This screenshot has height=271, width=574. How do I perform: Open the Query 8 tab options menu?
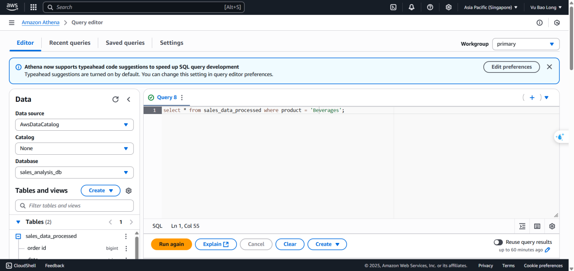pyautogui.click(x=182, y=98)
